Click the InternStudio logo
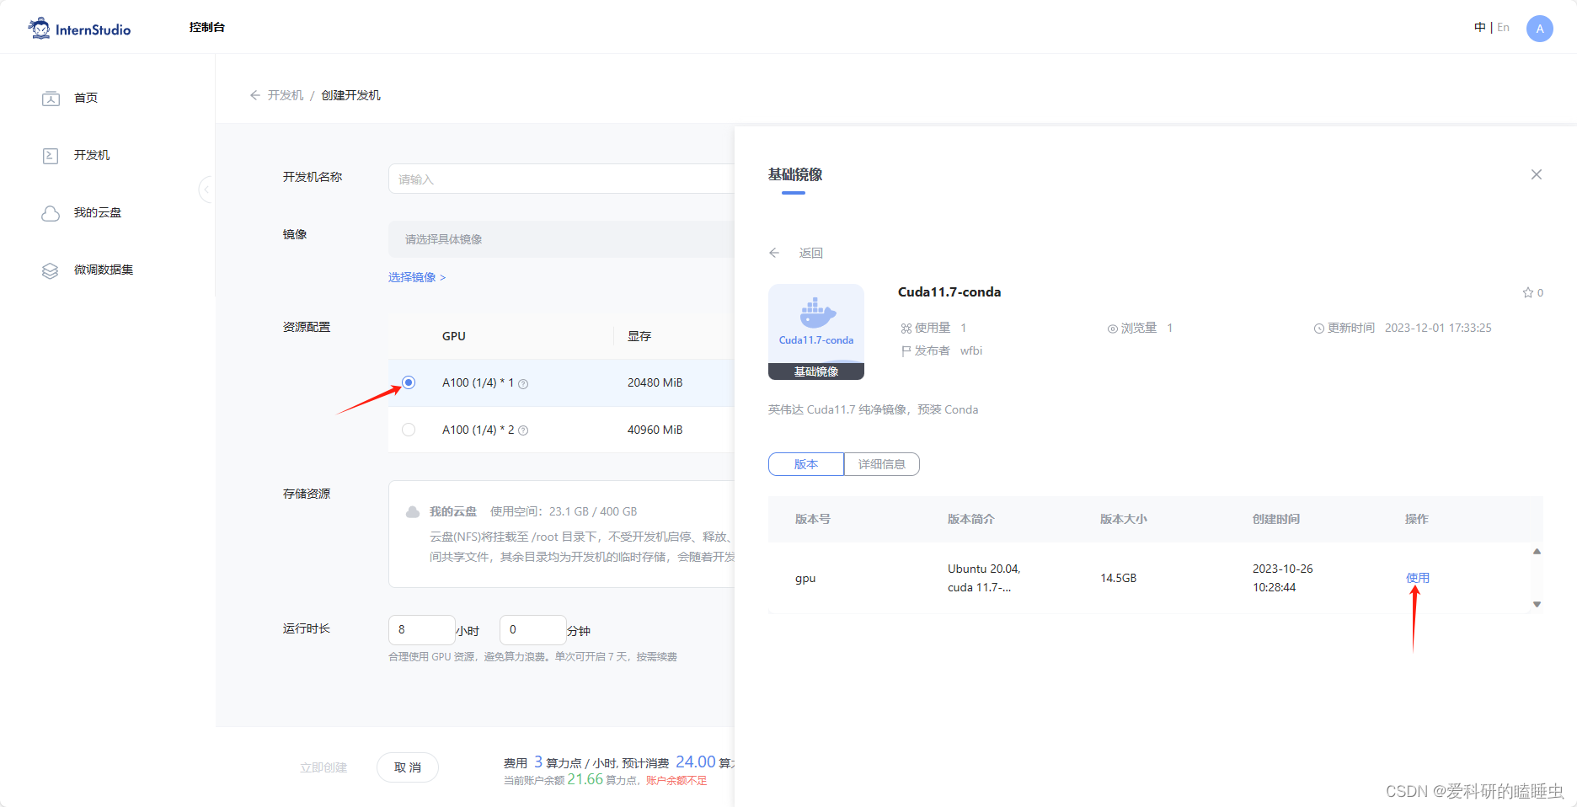The height and width of the screenshot is (807, 1577). 79,29
